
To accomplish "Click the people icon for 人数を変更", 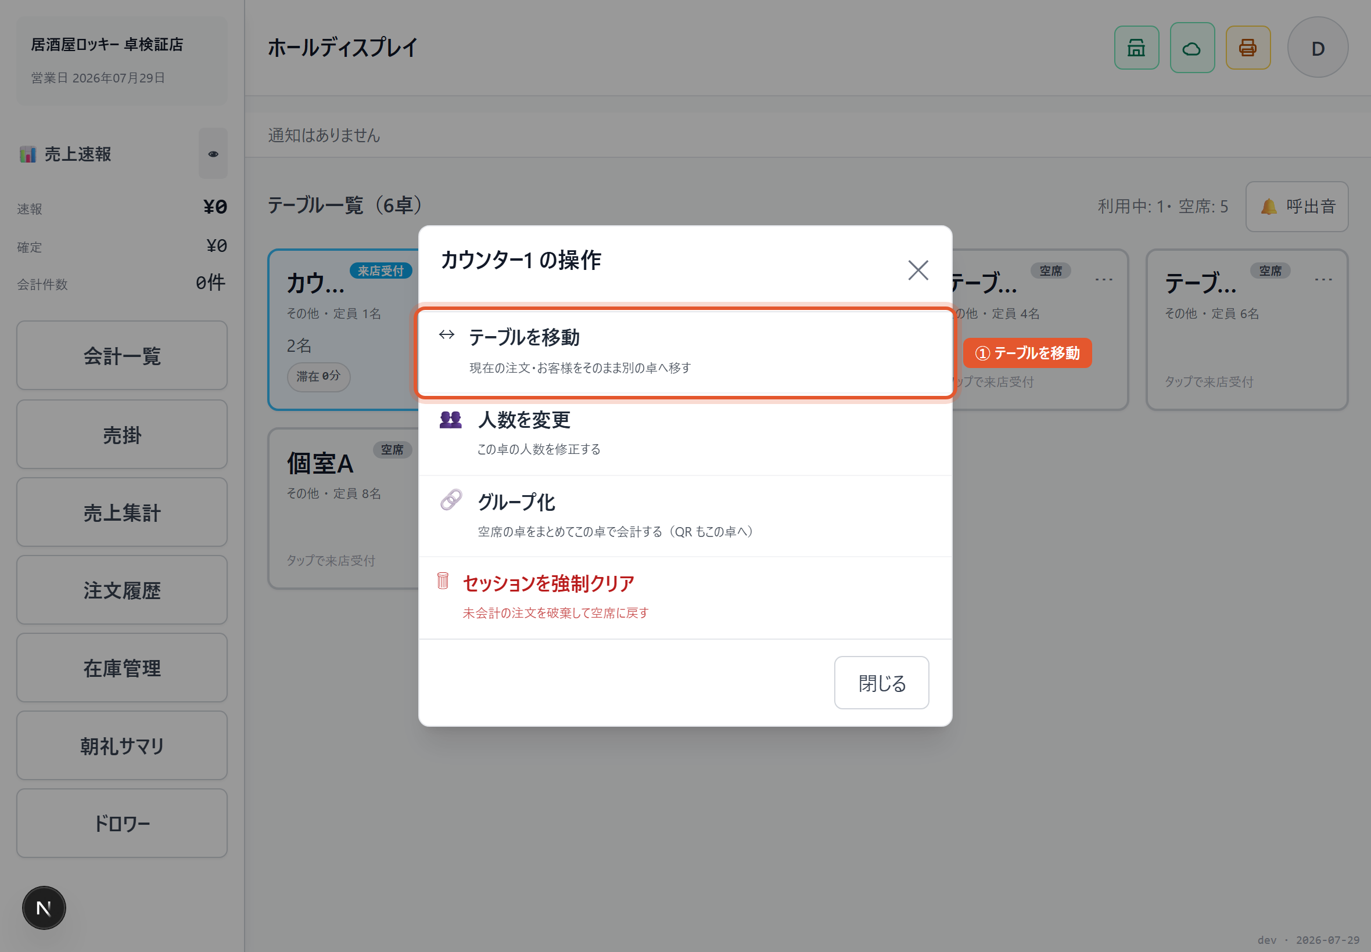I will (x=451, y=419).
